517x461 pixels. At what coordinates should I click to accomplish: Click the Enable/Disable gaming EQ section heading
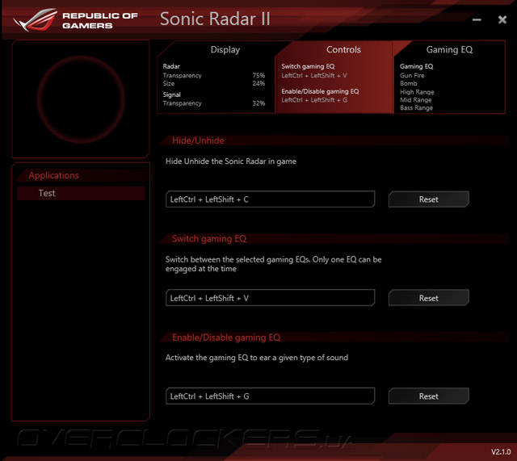[226, 337]
